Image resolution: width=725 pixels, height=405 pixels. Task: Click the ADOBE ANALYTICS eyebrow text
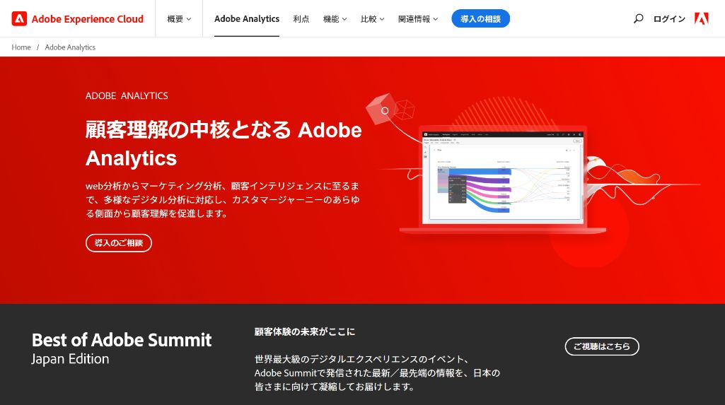(x=127, y=95)
